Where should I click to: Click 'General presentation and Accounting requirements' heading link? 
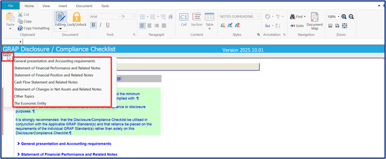(66, 144)
